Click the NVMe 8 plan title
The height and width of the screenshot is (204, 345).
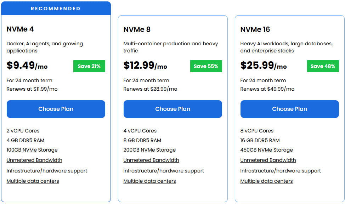tap(137, 29)
